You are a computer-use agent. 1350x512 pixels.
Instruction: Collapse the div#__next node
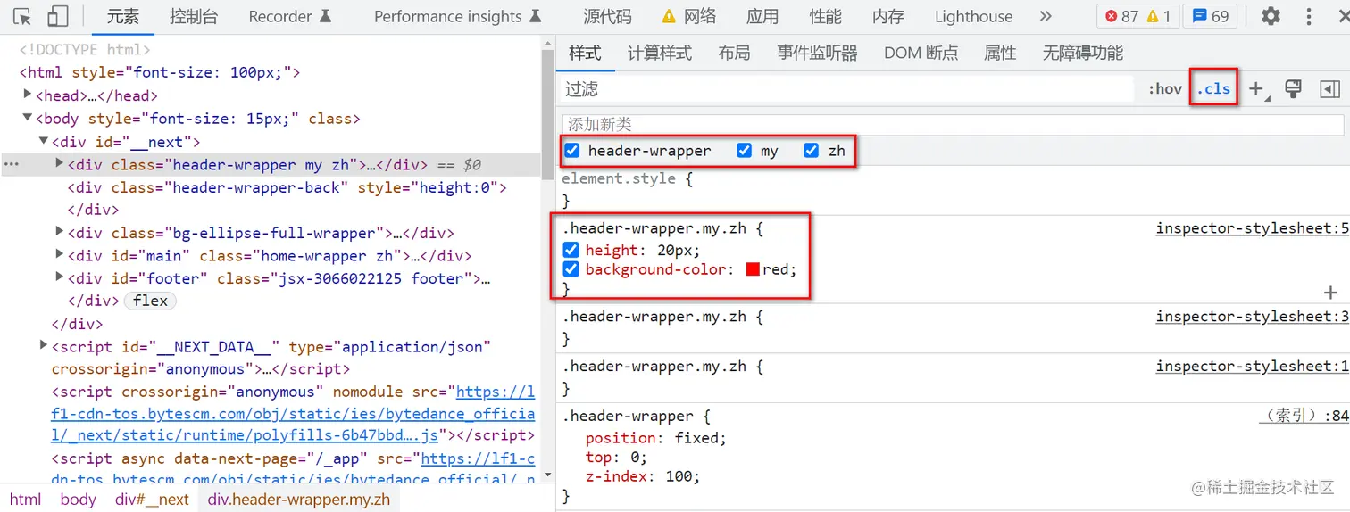click(43, 140)
